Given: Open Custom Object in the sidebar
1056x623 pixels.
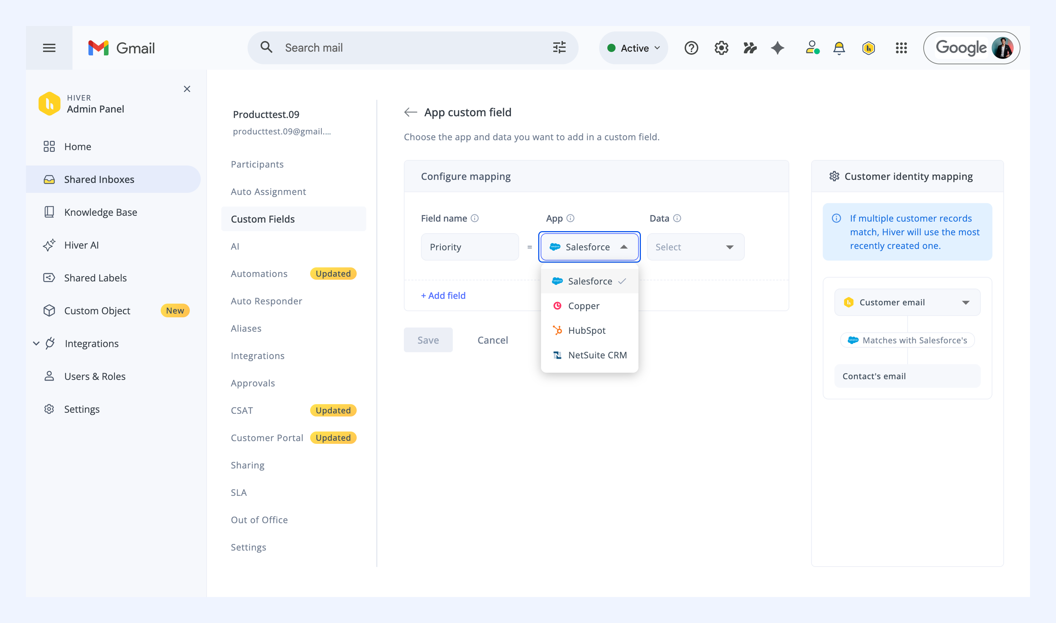Looking at the screenshot, I should 113,311.
